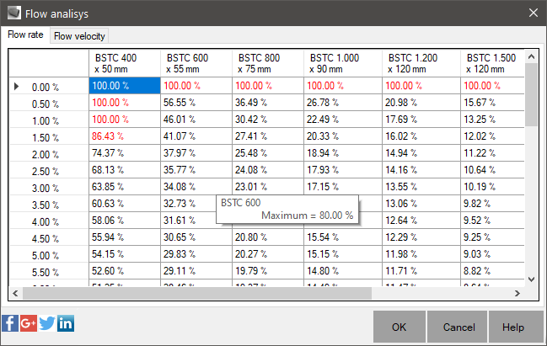The height and width of the screenshot is (346, 547).
Task: Click the 5.00 % row header
Action: pos(49,254)
